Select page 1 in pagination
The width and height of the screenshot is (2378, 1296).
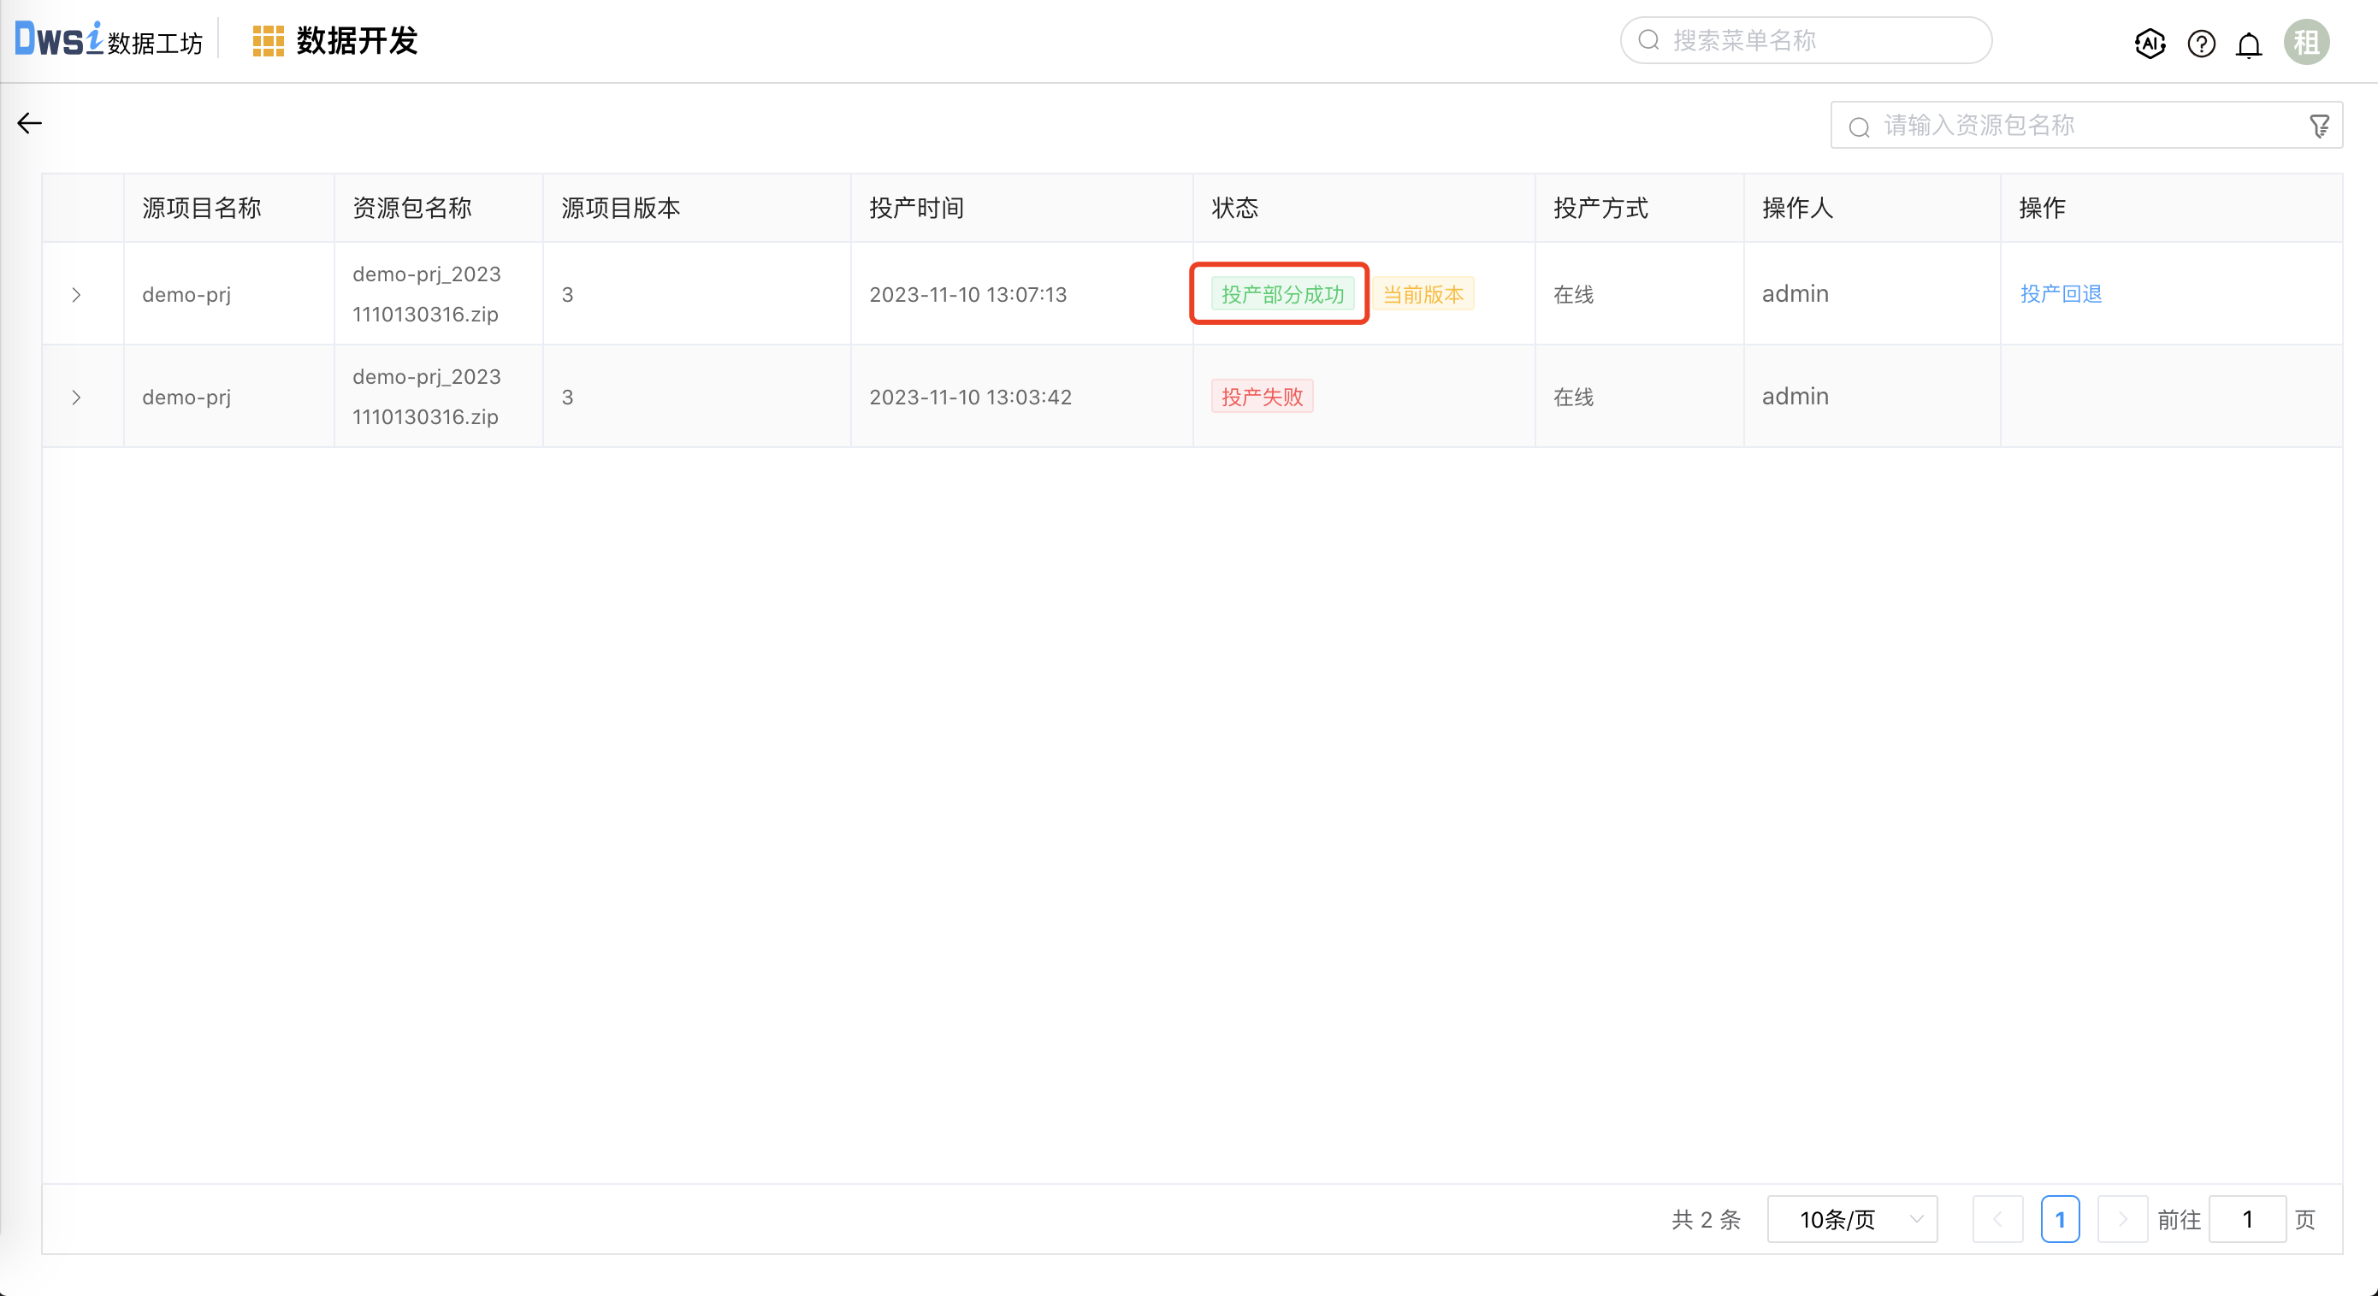pyautogui.click(x=2060, y=1219)
